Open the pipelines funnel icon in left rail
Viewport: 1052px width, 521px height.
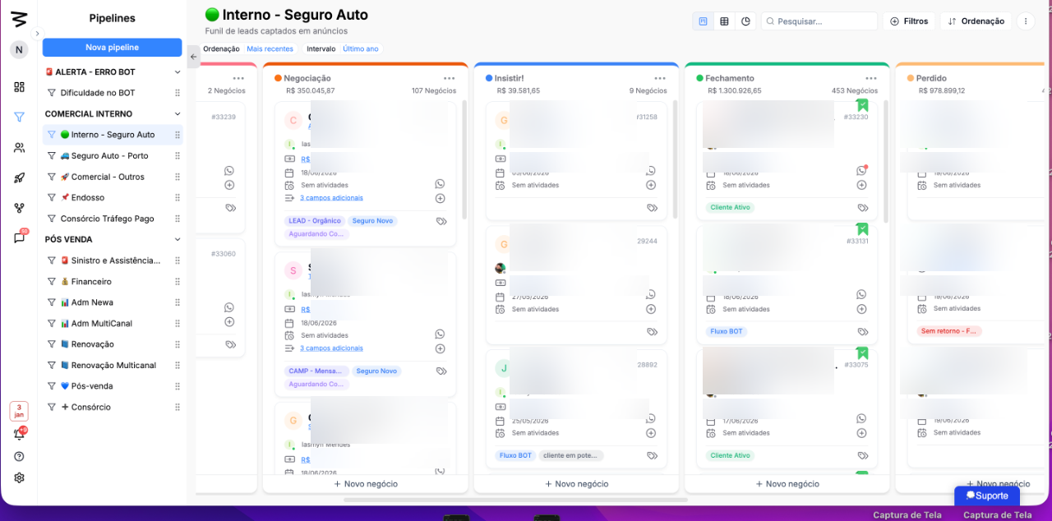coord(19,118)
